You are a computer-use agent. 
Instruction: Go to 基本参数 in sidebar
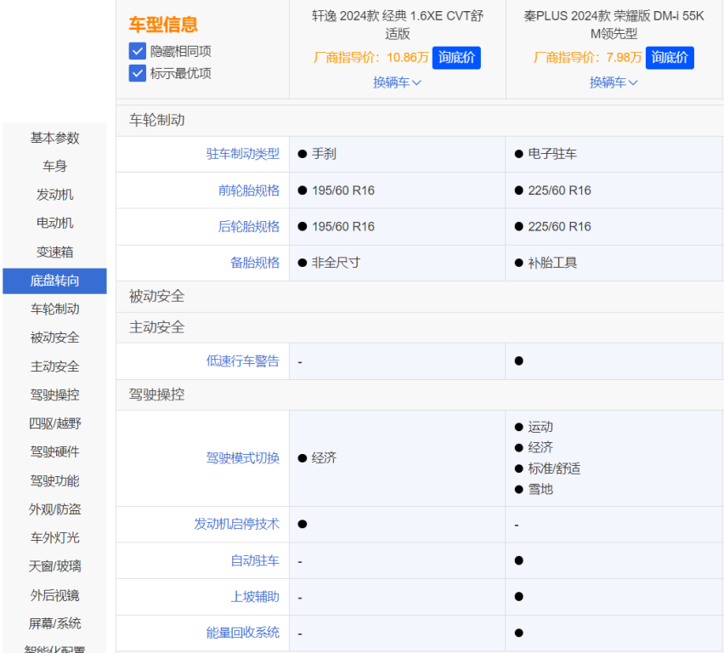coord(54,138)
